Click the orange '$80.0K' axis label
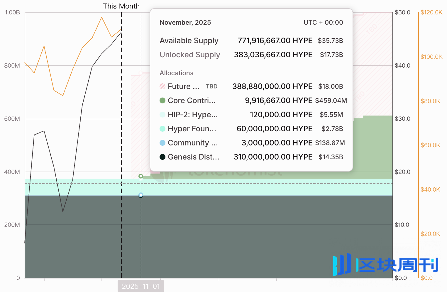447x292 pixels. (x=430, y=101)
